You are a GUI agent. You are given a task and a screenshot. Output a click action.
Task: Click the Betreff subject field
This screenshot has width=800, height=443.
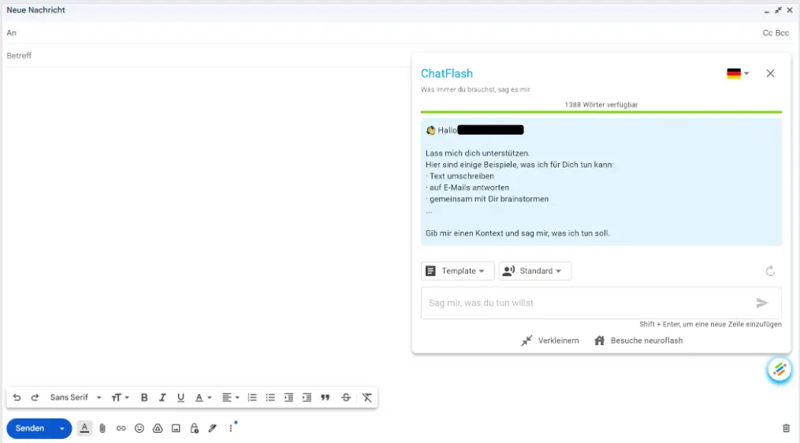click(208, 56)
